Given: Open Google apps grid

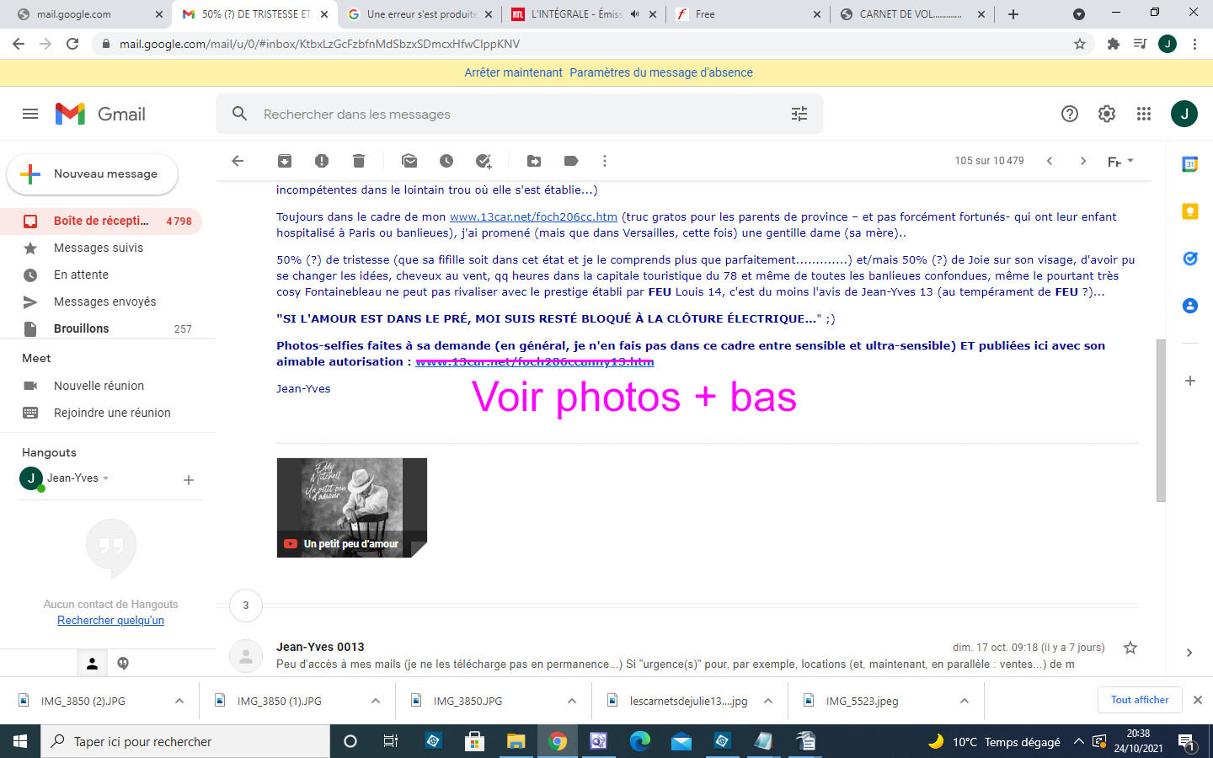Looking at the screenshot, I should pyautogui.click(x=1144, y=114).
